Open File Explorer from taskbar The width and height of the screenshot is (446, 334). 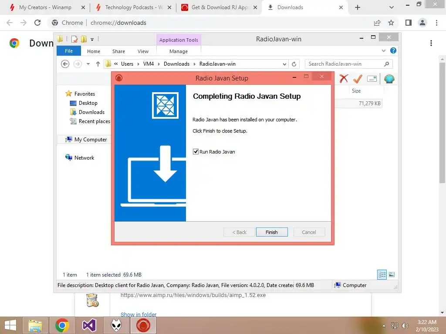(35, 325)
